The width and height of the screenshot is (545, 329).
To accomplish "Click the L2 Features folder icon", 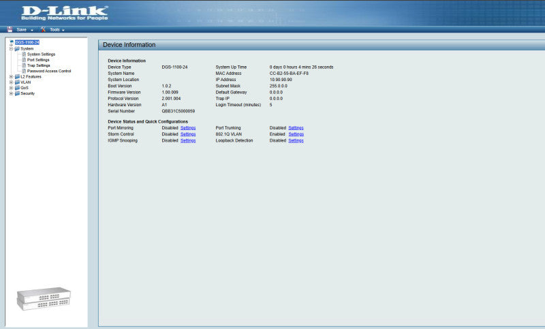I will (17, 77).
